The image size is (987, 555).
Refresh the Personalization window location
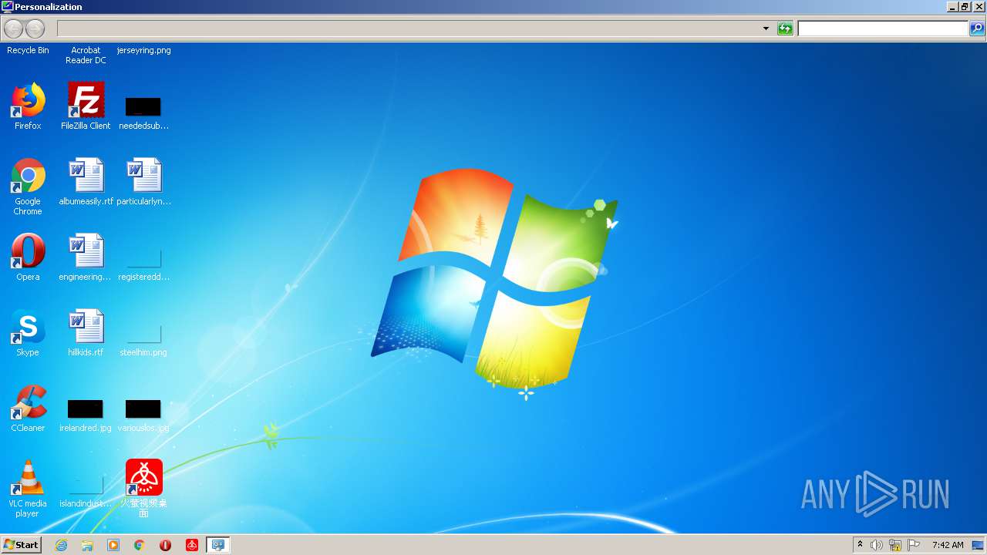[785, 29]
